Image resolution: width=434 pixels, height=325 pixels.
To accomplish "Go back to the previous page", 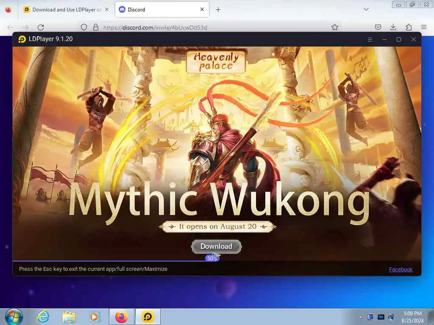I will tap(10, 27).
